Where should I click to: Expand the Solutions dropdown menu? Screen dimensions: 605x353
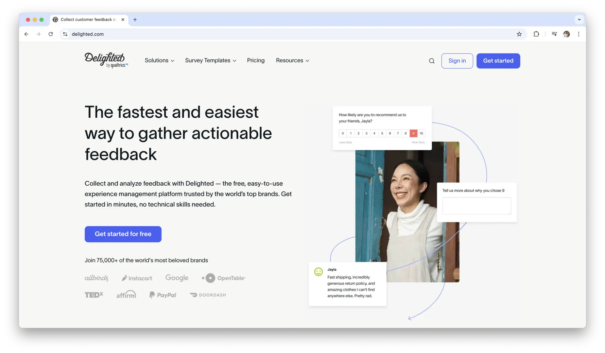coord(159,60)
